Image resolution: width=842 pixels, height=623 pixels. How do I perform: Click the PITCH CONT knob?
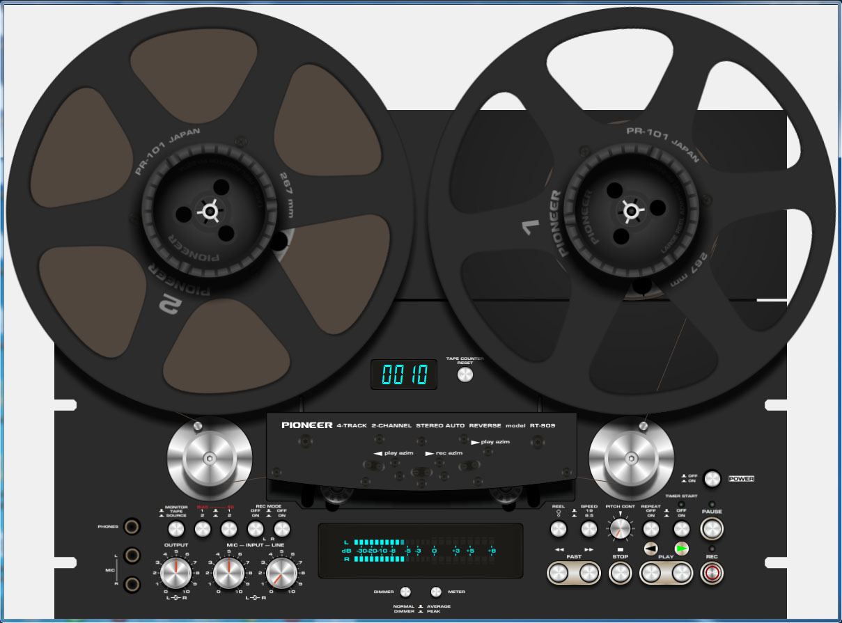(619, 529)
